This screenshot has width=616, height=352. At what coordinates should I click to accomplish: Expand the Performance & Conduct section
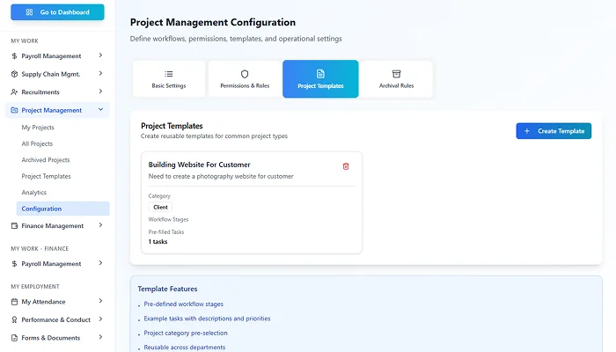coord(101,319)
